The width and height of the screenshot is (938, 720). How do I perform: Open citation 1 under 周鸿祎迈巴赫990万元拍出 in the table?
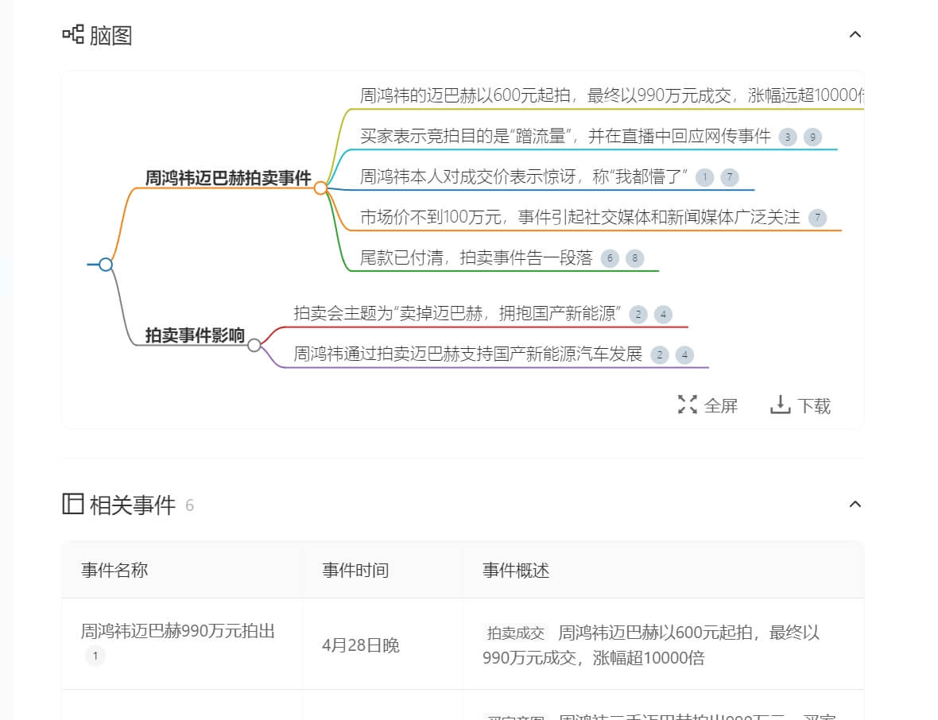[95, 656]
